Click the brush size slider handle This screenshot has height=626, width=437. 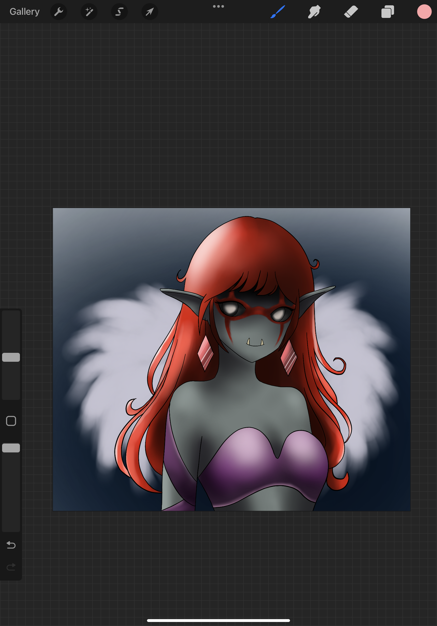coord(11,357)
